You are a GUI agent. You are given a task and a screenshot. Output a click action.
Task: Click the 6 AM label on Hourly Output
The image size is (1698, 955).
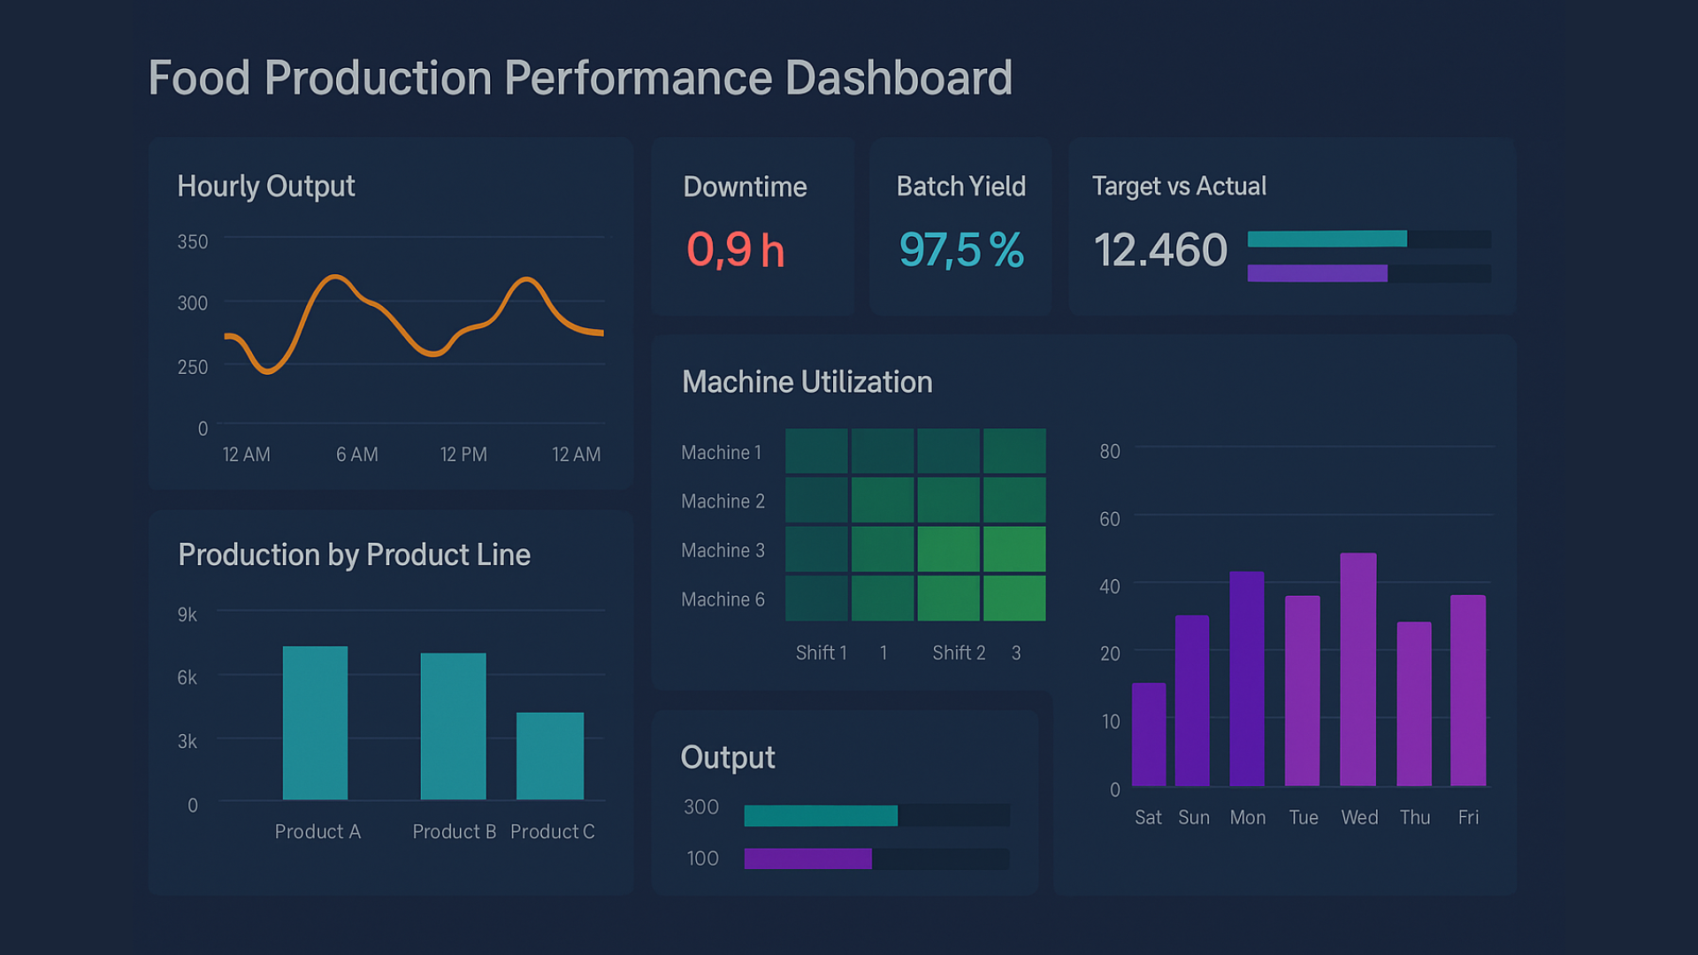357,455
